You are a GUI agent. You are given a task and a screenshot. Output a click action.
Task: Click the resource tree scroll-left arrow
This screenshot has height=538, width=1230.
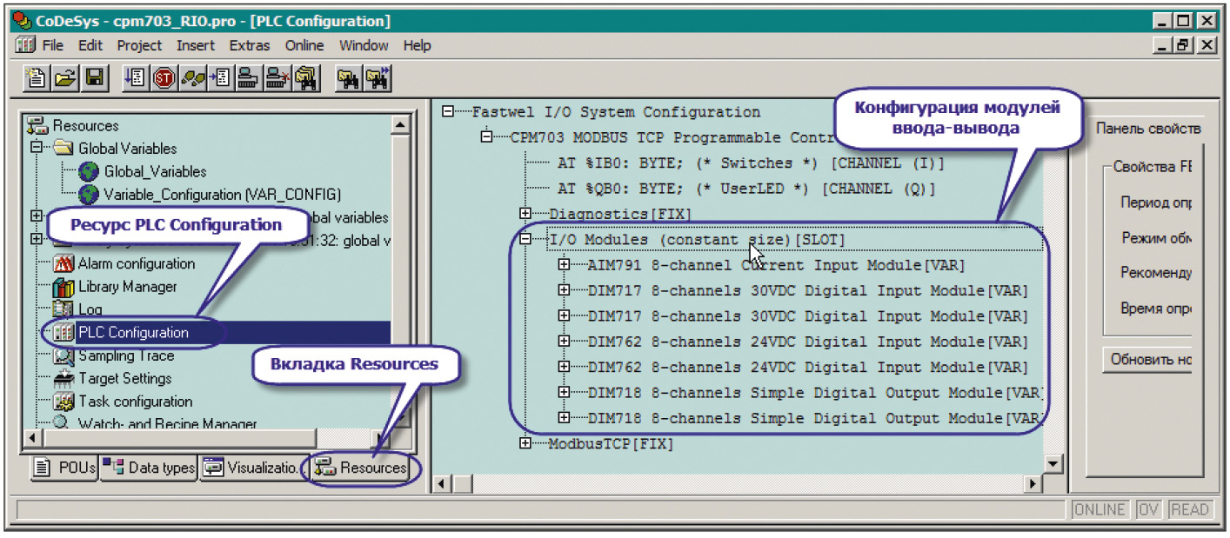point(35,438)
